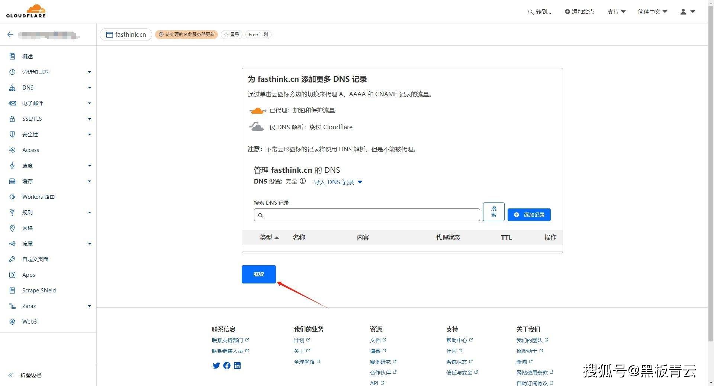Expand the 缓存 sidebar section arrow
The height and width of the screenshot is (386, 714).
[90, 181]
